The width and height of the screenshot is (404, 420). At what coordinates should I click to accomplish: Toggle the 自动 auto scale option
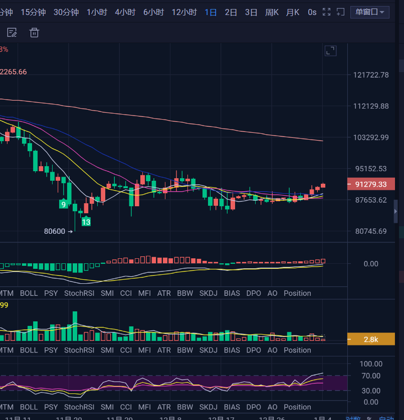(x=386, y=418)
